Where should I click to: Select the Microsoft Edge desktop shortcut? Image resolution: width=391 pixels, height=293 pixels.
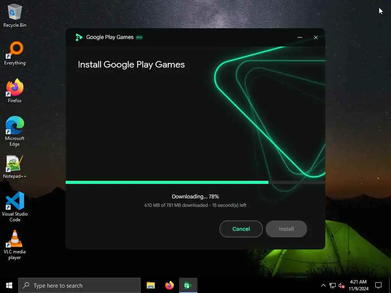tap(15, 131)
